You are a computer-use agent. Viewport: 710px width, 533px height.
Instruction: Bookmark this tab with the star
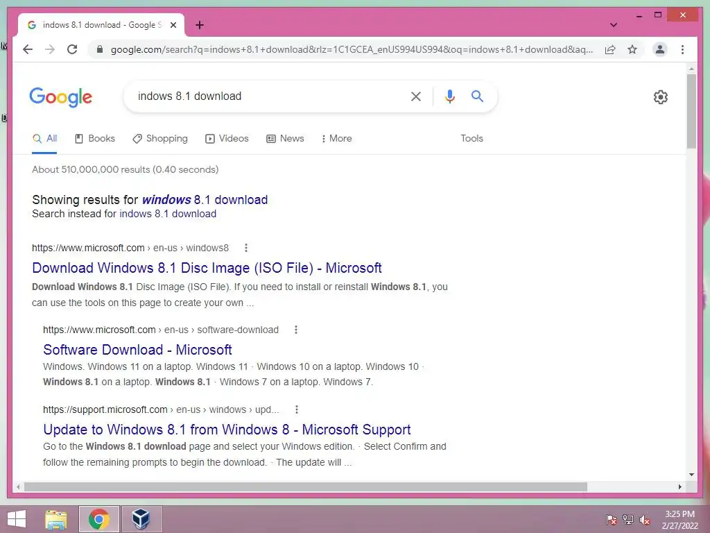point(632,49)
